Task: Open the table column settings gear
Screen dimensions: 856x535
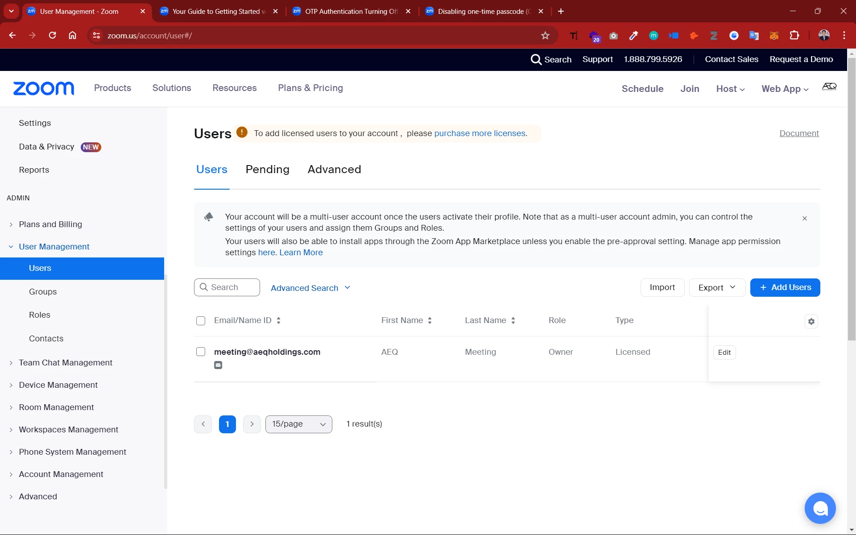Action: (811, 321)
